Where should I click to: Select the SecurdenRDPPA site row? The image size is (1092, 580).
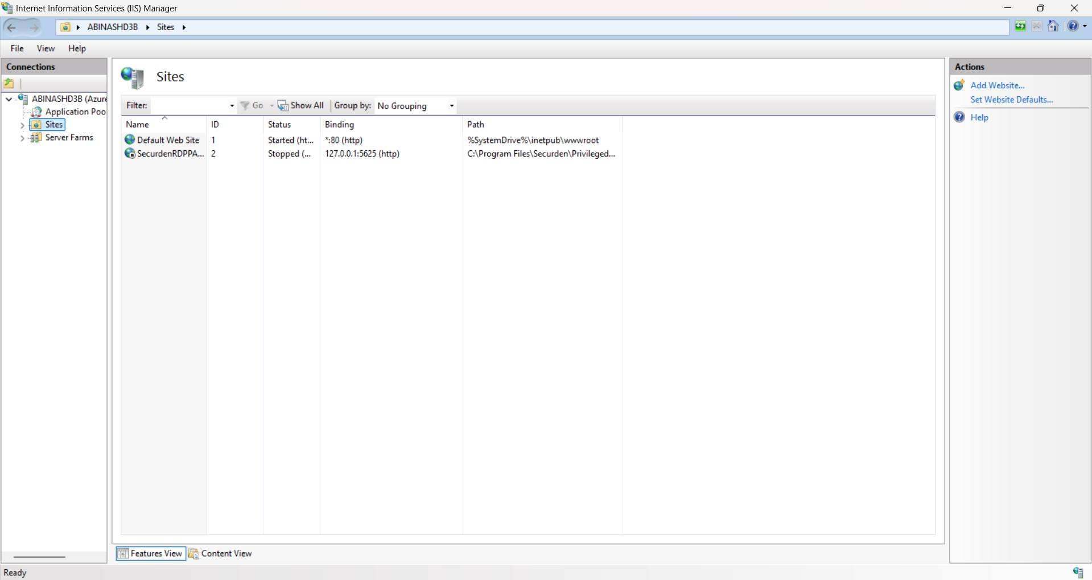click(x=373, y=154)
